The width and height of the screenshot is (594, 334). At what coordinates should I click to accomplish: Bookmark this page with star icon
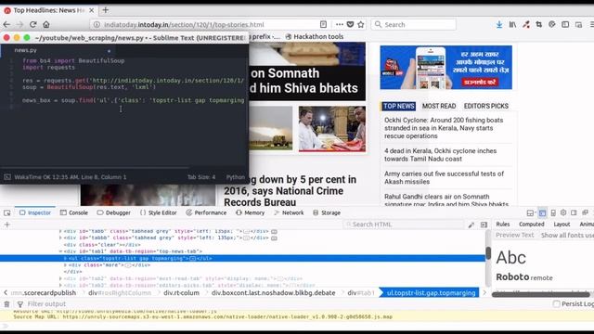coord(361,24)
